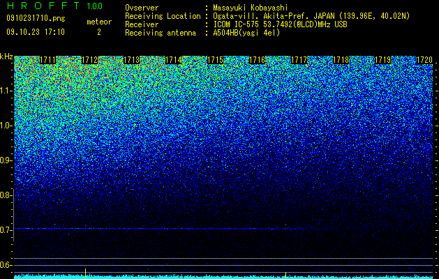This screenshot has height=279, width=439.
Task: Click the yellow meteor tick below 1717
Action: [285, 275]
